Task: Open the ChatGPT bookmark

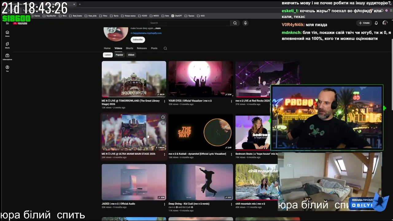Action: coord(177,16)
